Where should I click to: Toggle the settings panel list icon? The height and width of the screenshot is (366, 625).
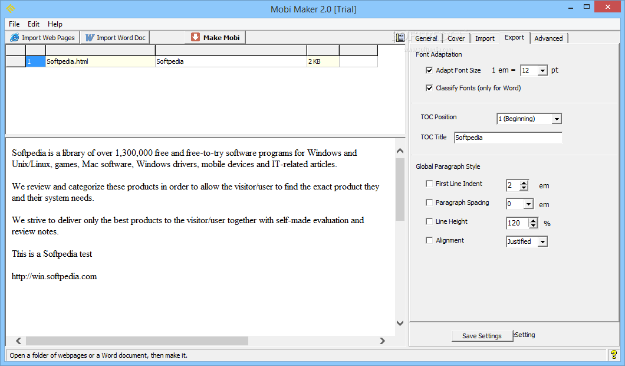point(400,38)
